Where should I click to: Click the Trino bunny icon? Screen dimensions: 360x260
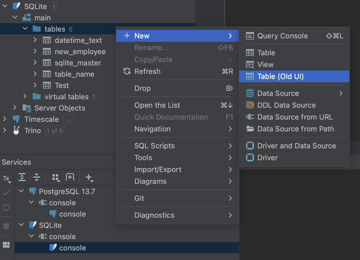click(16, 131)
